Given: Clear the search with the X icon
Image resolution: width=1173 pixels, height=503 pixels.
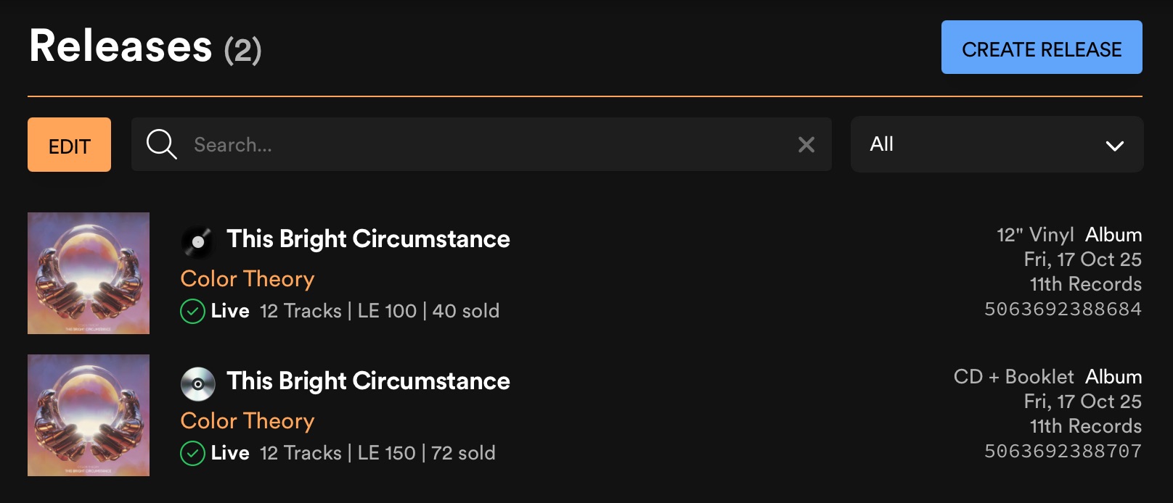Looking at the screenshot, I should click(806, 145).
